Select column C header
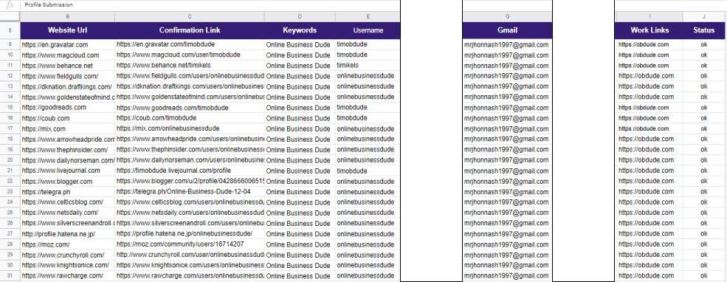 190,17
